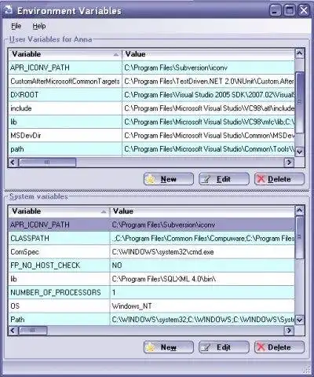Viewport: 314px width, 377px height.
Task: Select CustomAfterMicrosoftCommonTargets user variable
Action: coord(152,82)
